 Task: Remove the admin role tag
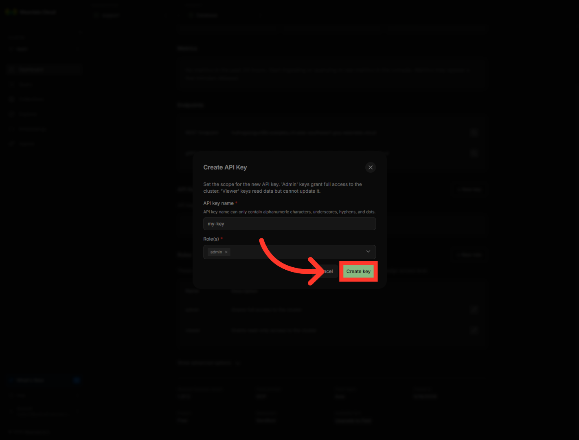pyautogui.click(x=226, y=252)
